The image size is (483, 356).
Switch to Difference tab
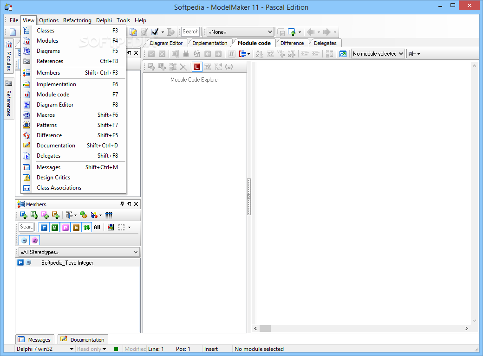pyautogui.click(x=292, y=43)
